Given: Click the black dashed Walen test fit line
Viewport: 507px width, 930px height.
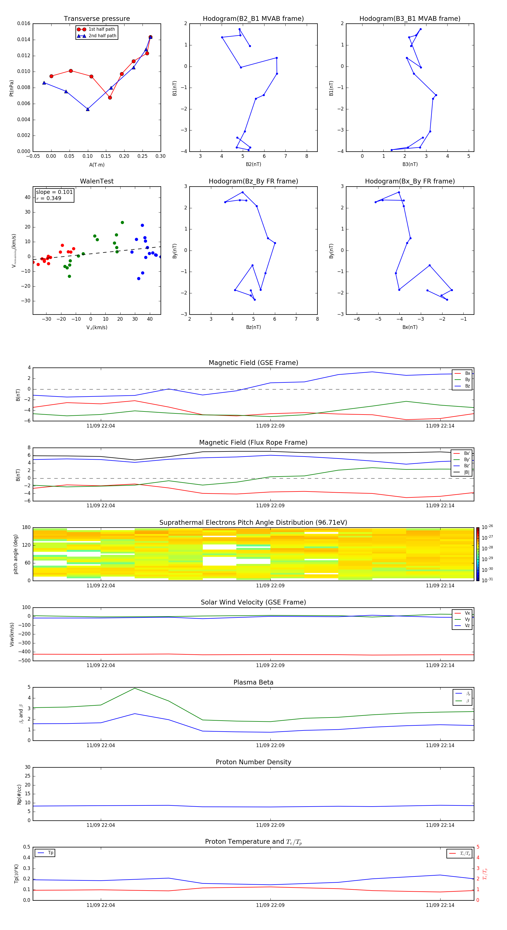Looking at the screenshot, I should pyautogui.click(x=97, y=253).
